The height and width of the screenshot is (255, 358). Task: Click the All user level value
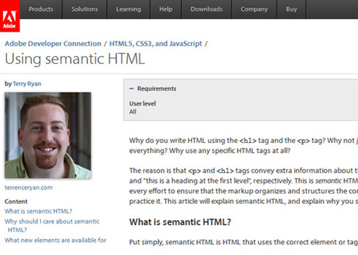pyautogui.click(x=133, y=112)
